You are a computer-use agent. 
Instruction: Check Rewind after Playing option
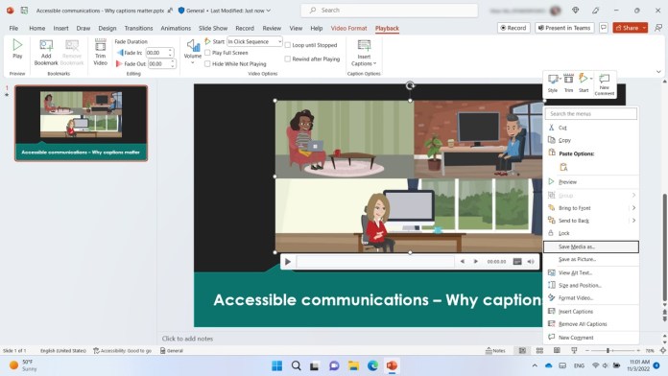tap(288, 59)
